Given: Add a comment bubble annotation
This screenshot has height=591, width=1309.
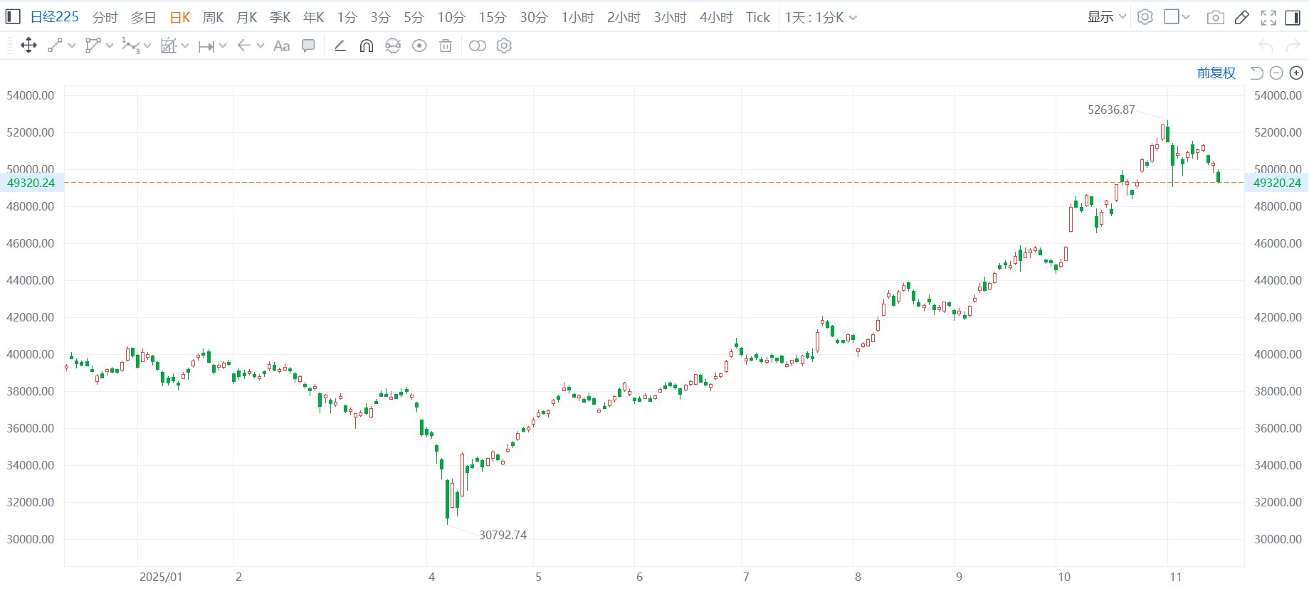Looking at the screenshot, I should tap(308, 46).
